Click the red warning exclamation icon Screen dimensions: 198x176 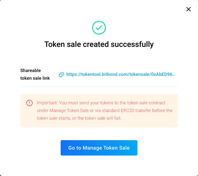point(29,103)
